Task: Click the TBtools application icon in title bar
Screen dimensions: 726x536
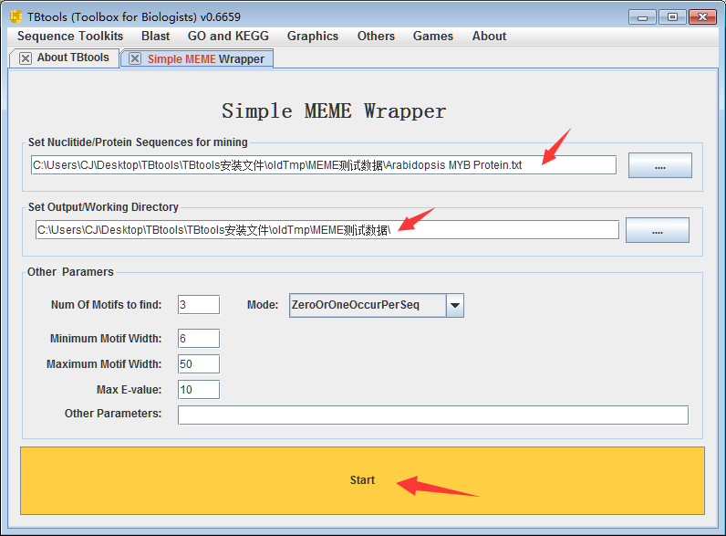Action: 16,17
